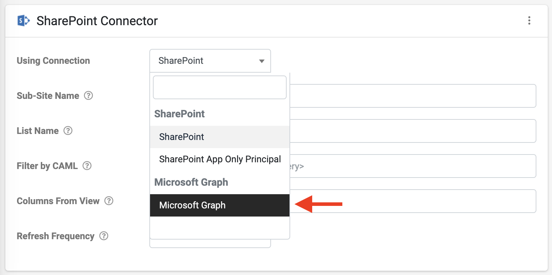Select the SharePoint connection option
This screenshot has height=275, width=552.
[220, 137]
